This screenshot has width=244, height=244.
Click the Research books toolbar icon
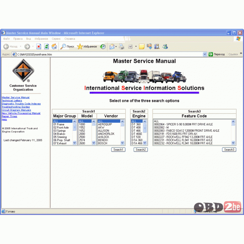(157, 46)
